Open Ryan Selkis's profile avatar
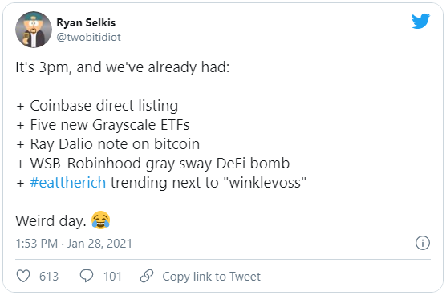Screen dimensions: 446x295 (x=34, y=30)
